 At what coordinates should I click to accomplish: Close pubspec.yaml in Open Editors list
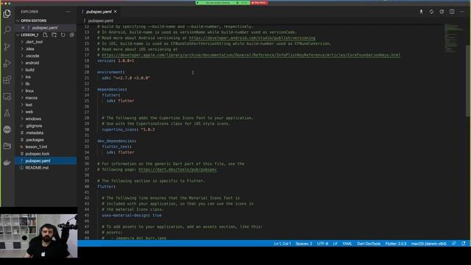point(23,28)
